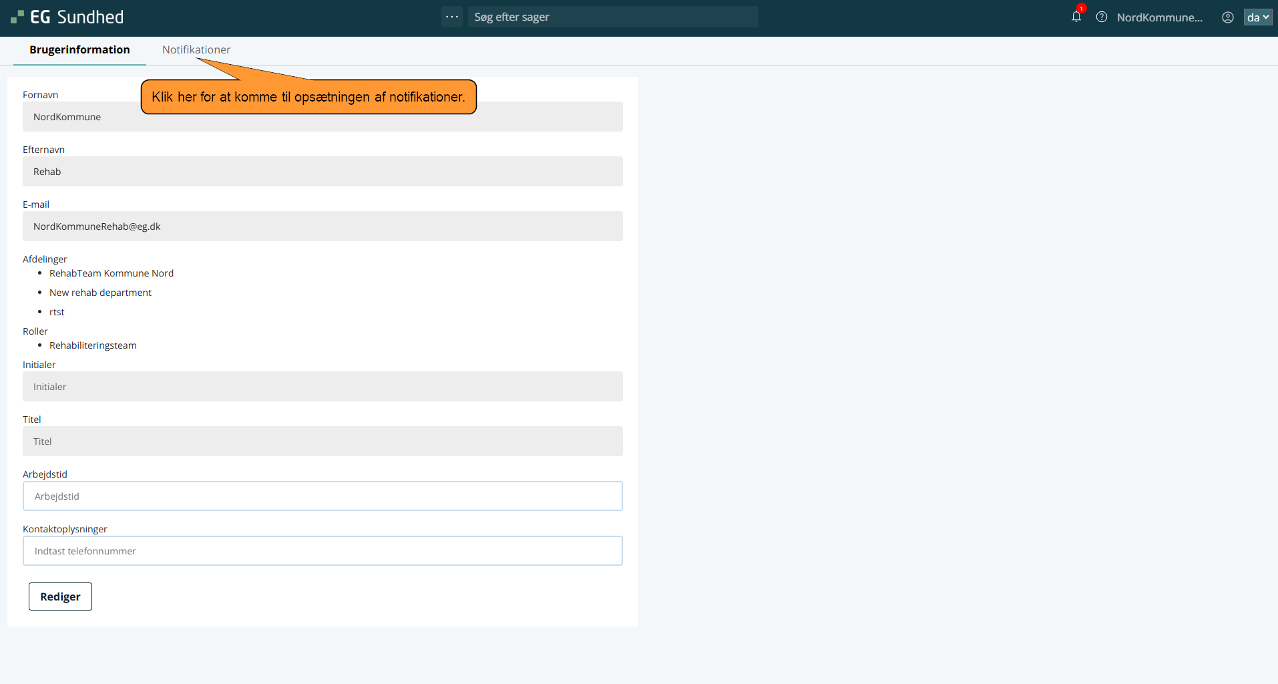Click the Efternavn field containing Rehab
This screenshot has width=1278, height=684.
(x=323, y=172)
